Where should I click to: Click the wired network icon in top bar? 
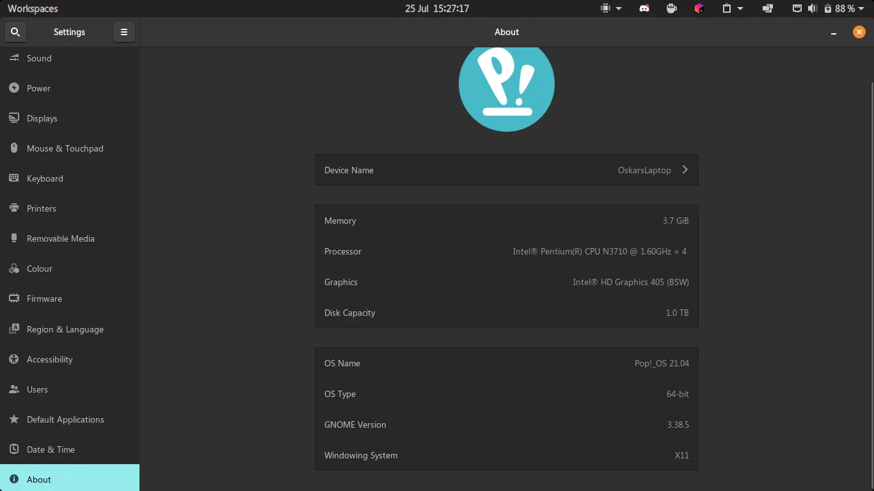coord(797,8)
